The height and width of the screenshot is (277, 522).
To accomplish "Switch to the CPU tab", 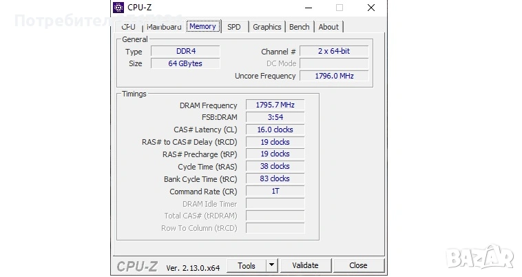I will [x=128, y=27].
